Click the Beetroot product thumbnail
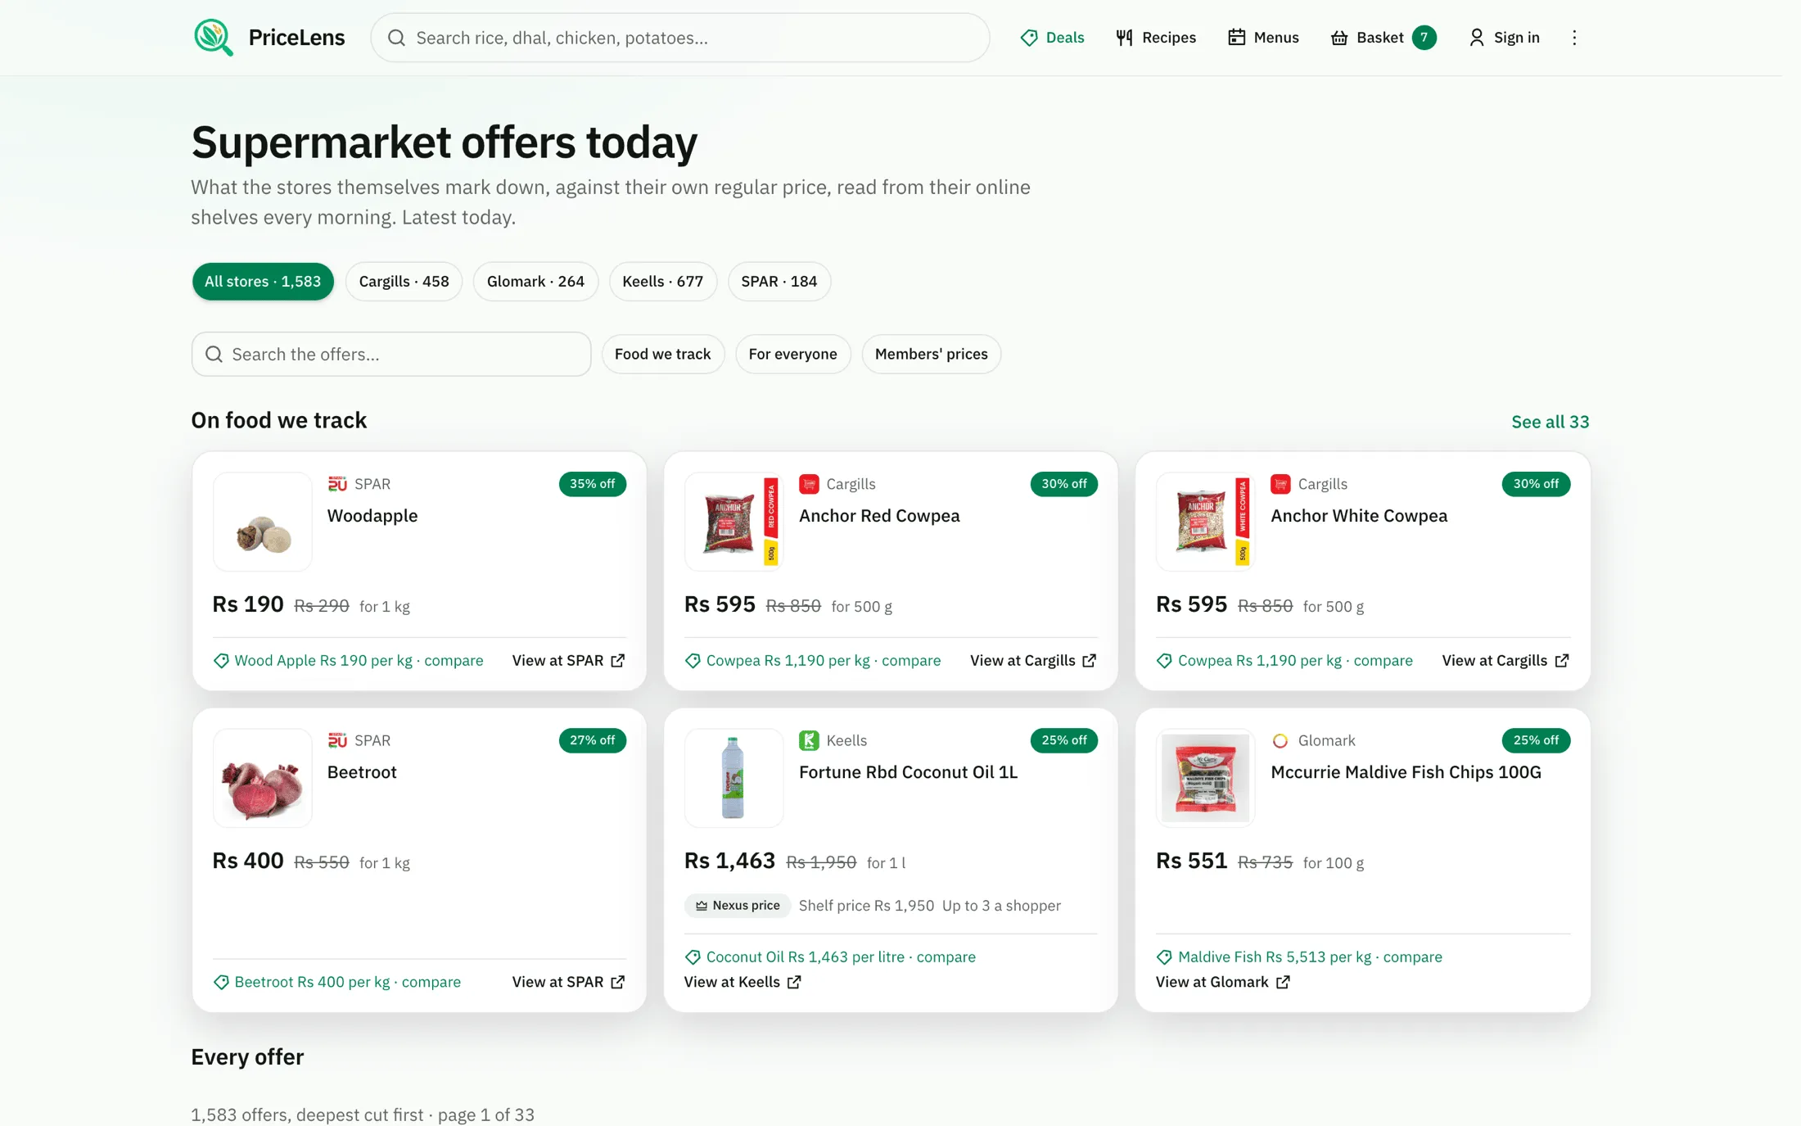This screenshot has height=1126, width=1801. pyautogui.click(x=263, y=778)
